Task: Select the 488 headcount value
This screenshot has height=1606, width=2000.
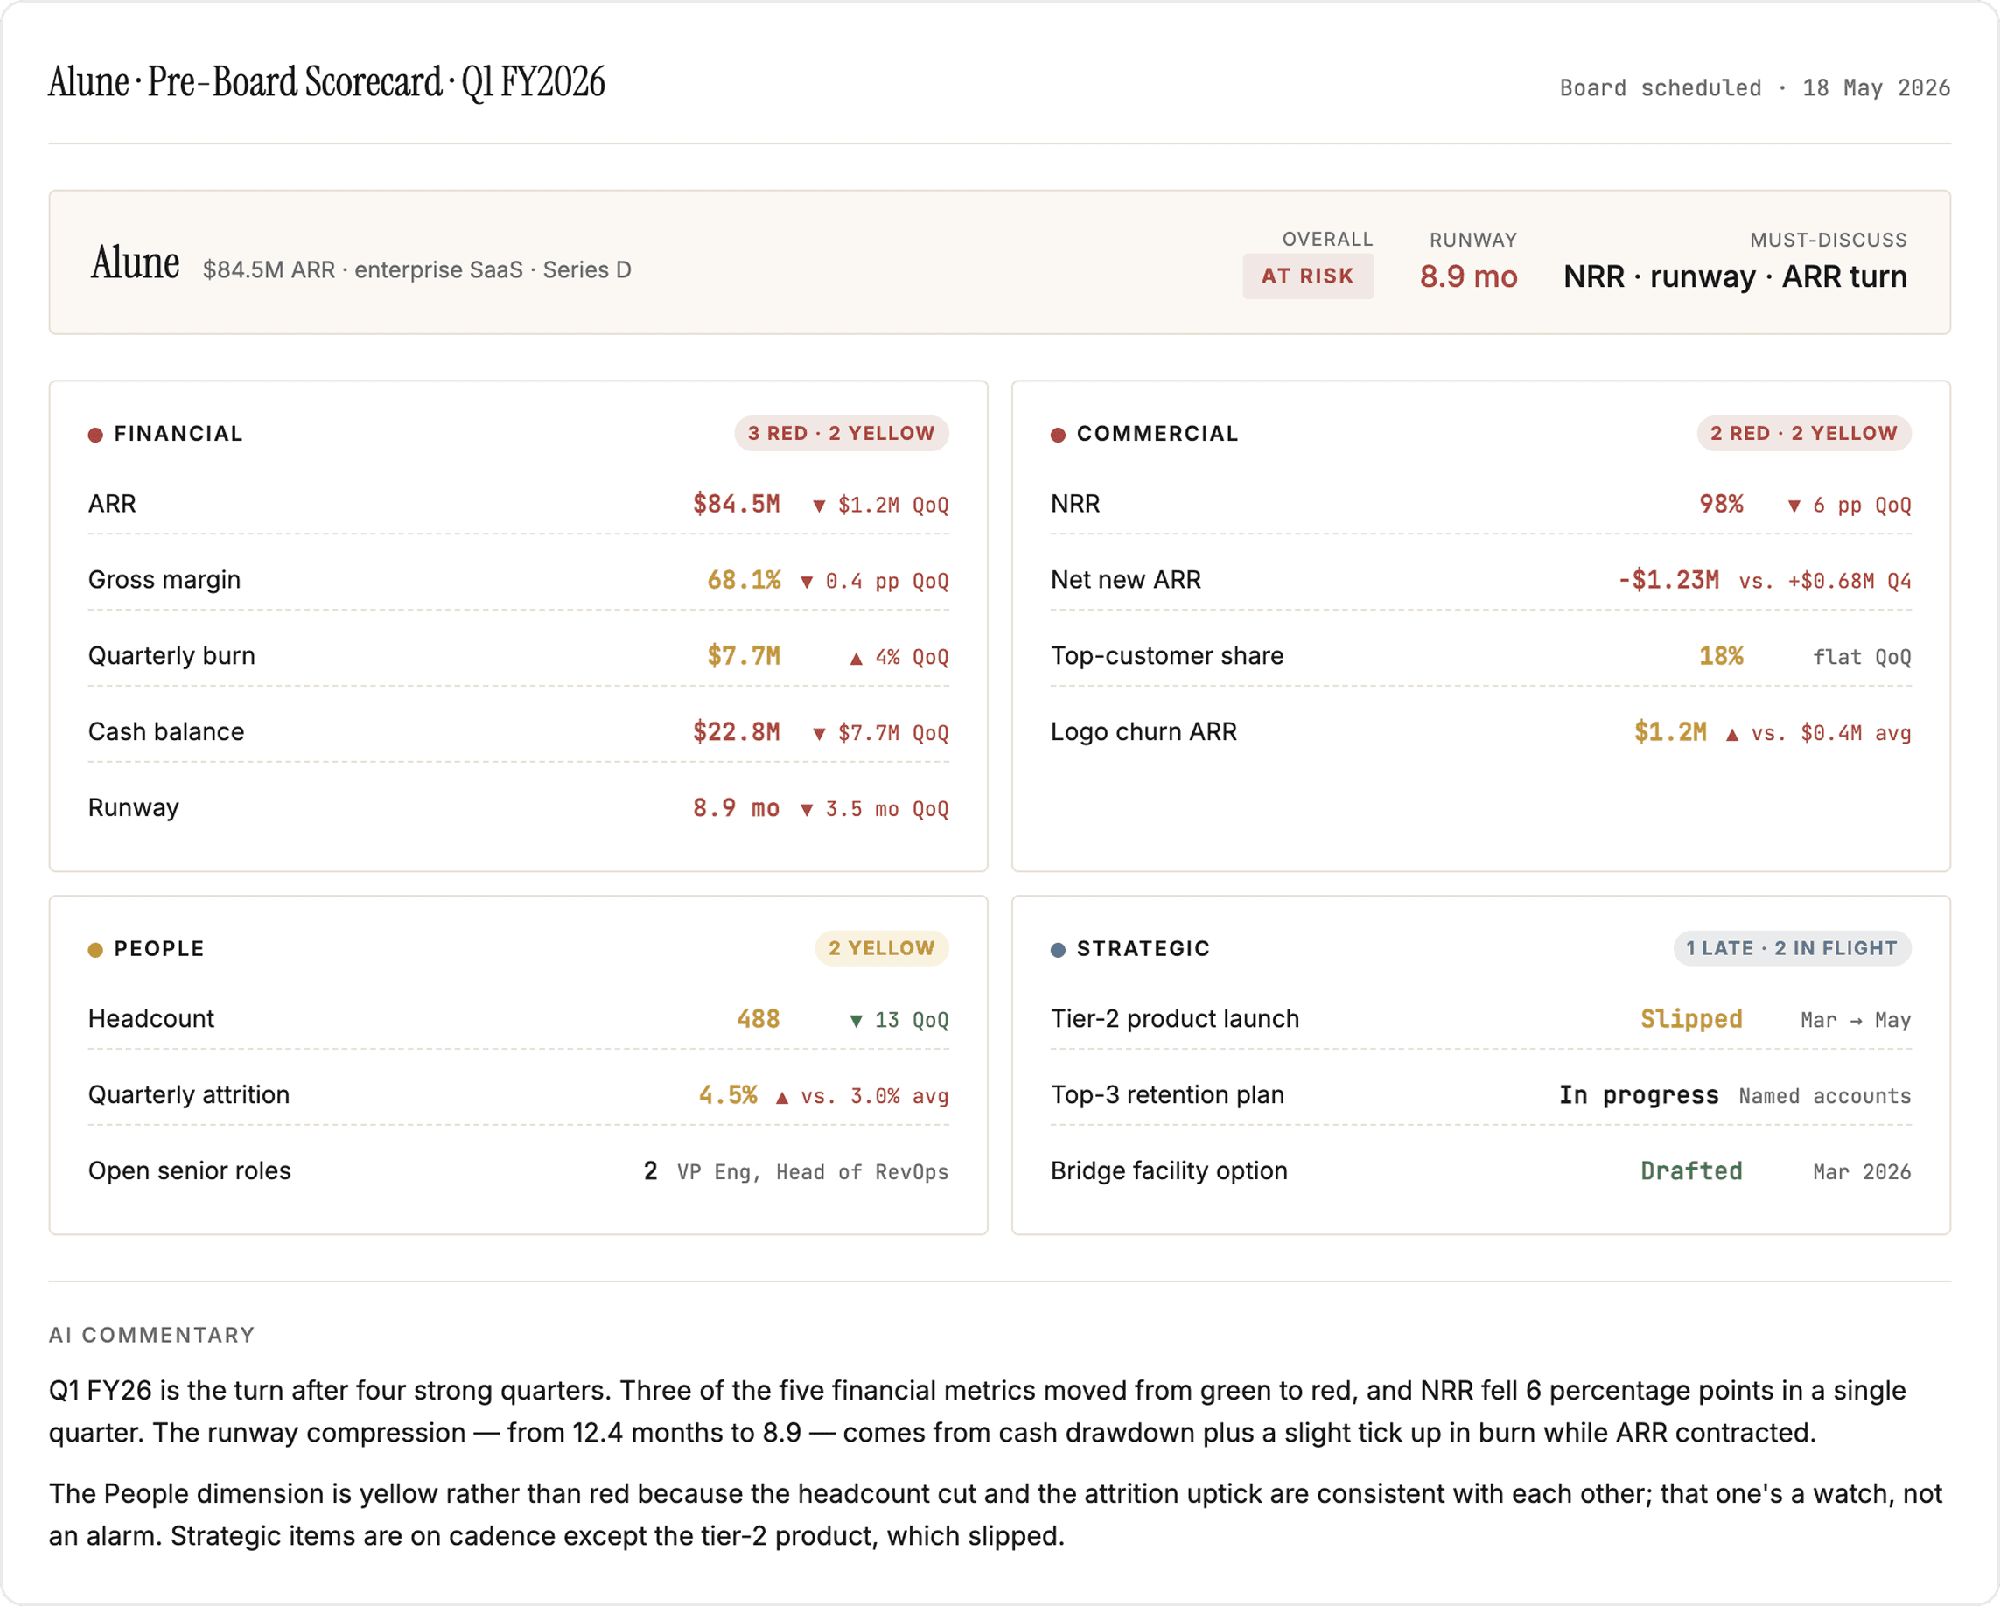Action: click(x=758, y=1019)
